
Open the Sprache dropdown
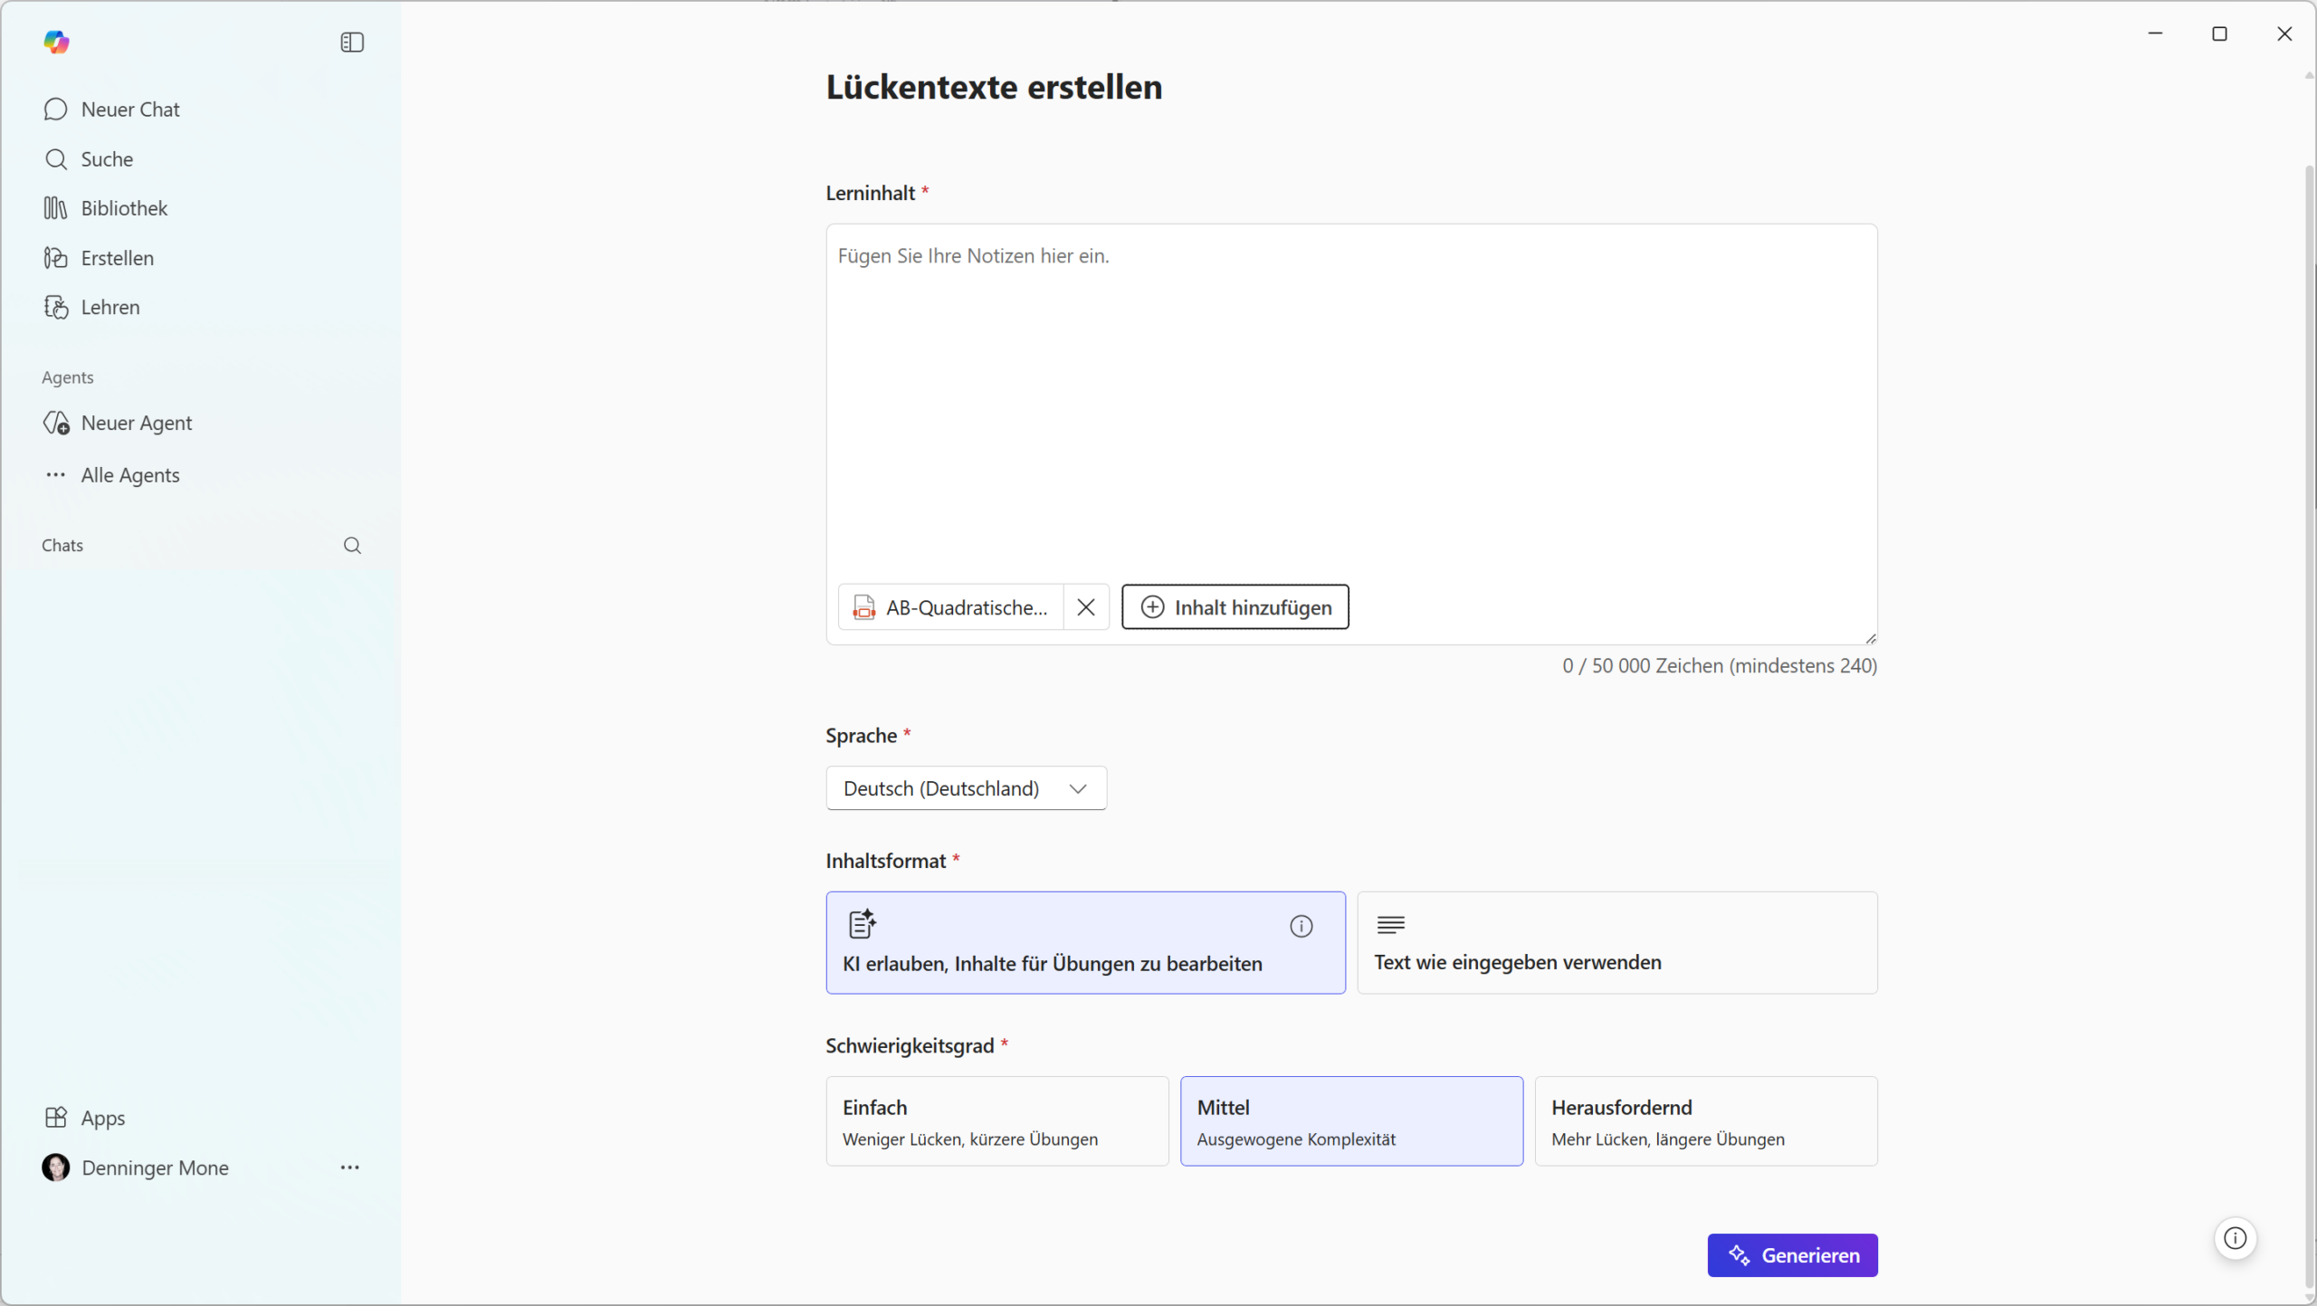click(x=966, y=788)
